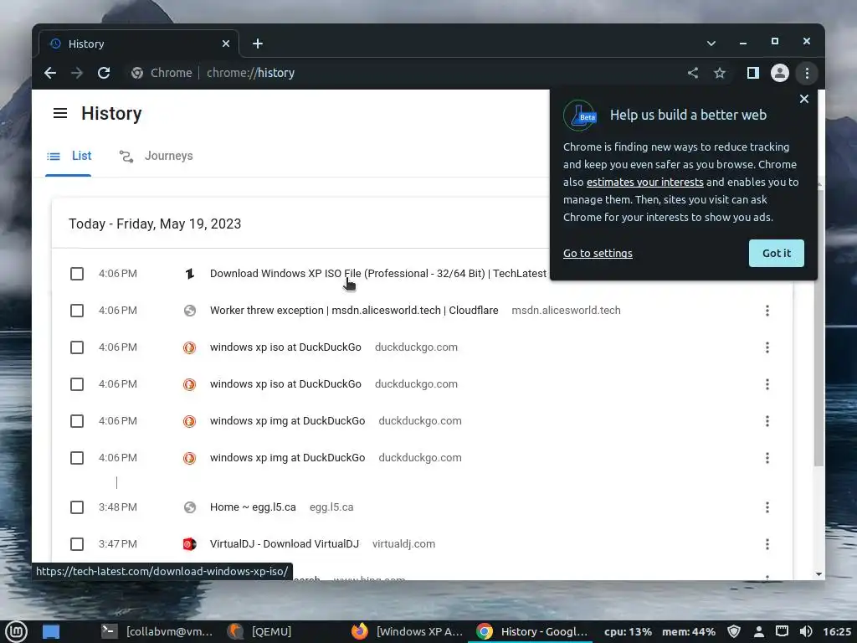This screenshot has height=643, width=857.
Task: Switch to the List tab
Action: [69, 156]
